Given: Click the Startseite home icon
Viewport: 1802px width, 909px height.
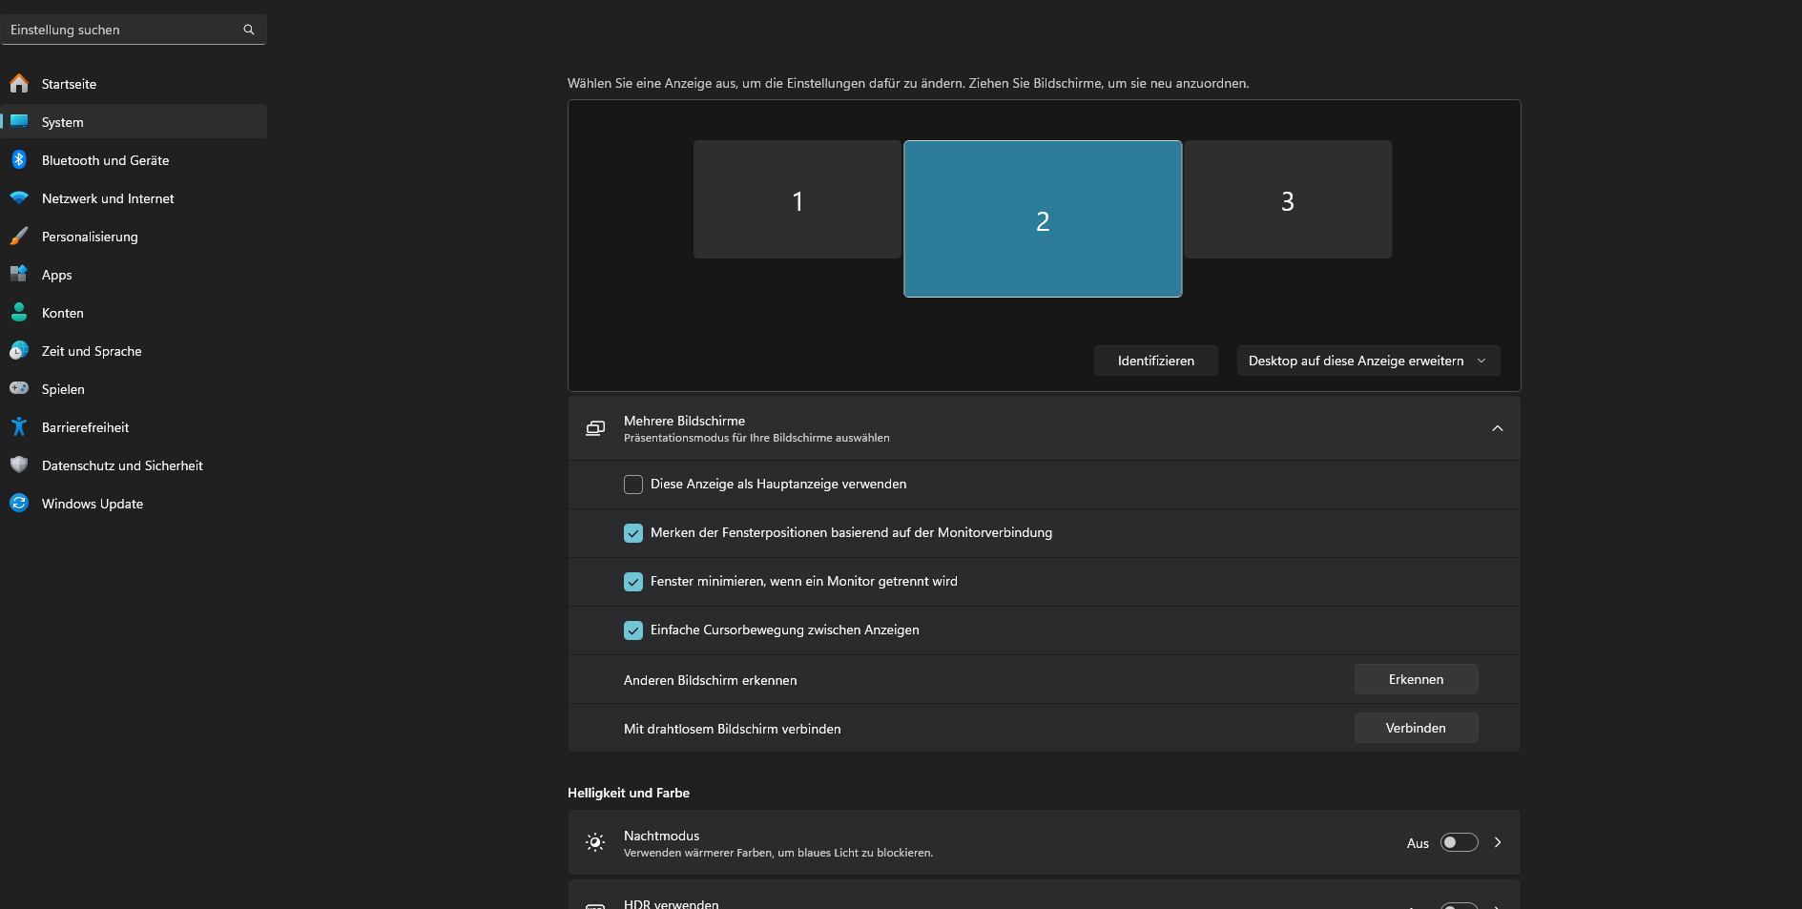Looking at the screenshot, I should [x=19, y=83].
